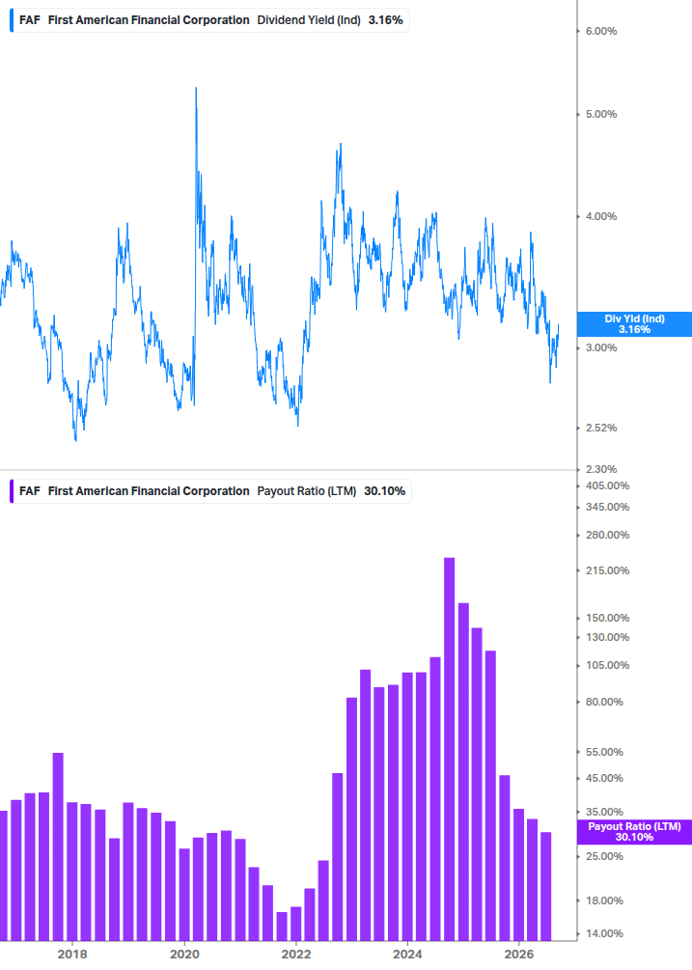This screenshot has width=692, height=970.
Task: Click the 105.00% payout axis label
Action: (607, 666)
